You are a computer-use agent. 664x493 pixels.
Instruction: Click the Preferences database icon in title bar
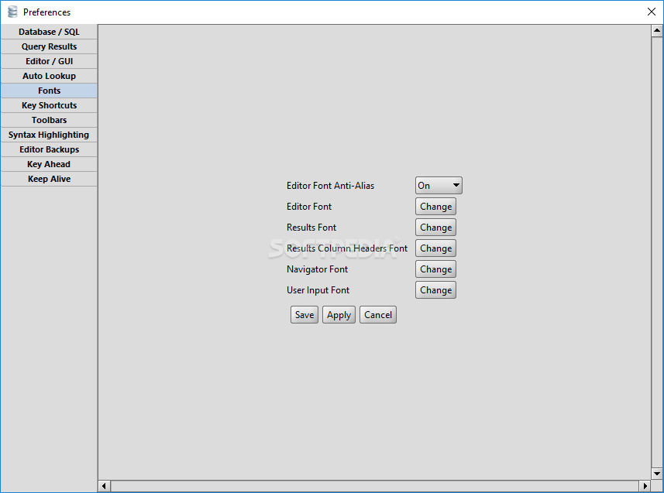[x=12, y=12]
